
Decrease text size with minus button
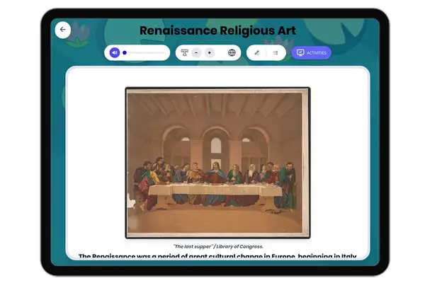tap(196, 52)
